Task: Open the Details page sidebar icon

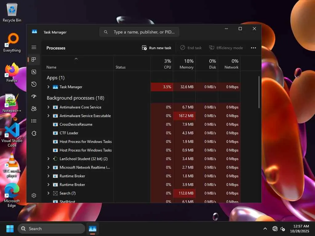Action: pyautogui.click(x=34, y=121)
